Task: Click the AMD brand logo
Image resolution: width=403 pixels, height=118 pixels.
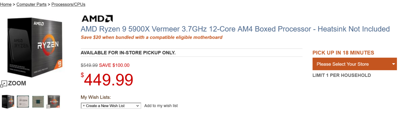Action: tap(97, 19)
